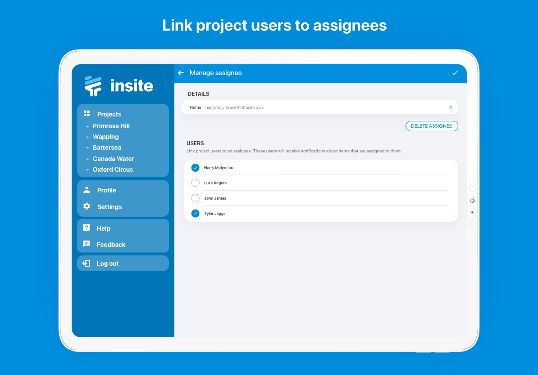Click the Projects grid icon in sidebar
This screenshot has width=538, height=375.
pos(86,114)
